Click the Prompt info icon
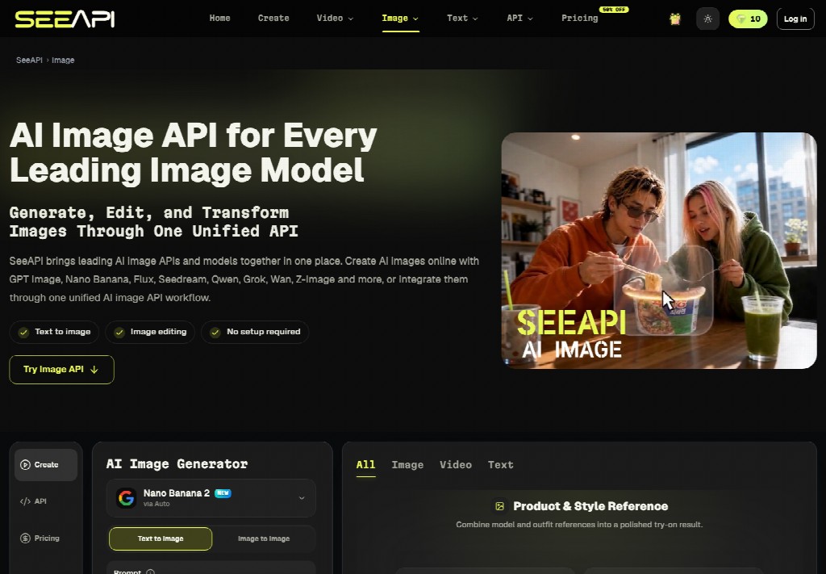Viewport: 826px width, 574px height. 150,572
